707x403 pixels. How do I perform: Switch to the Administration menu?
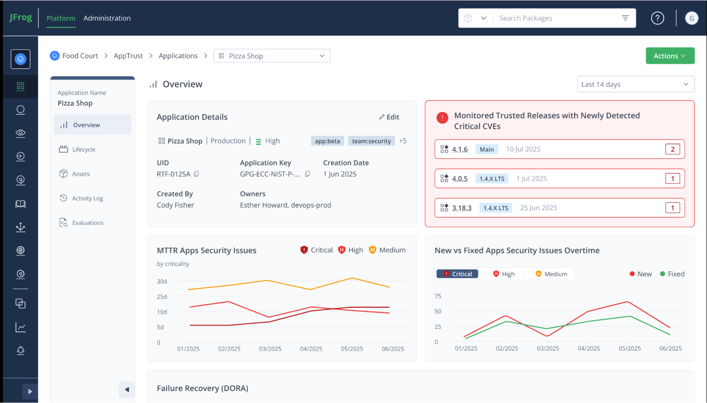tap(107, 18)
